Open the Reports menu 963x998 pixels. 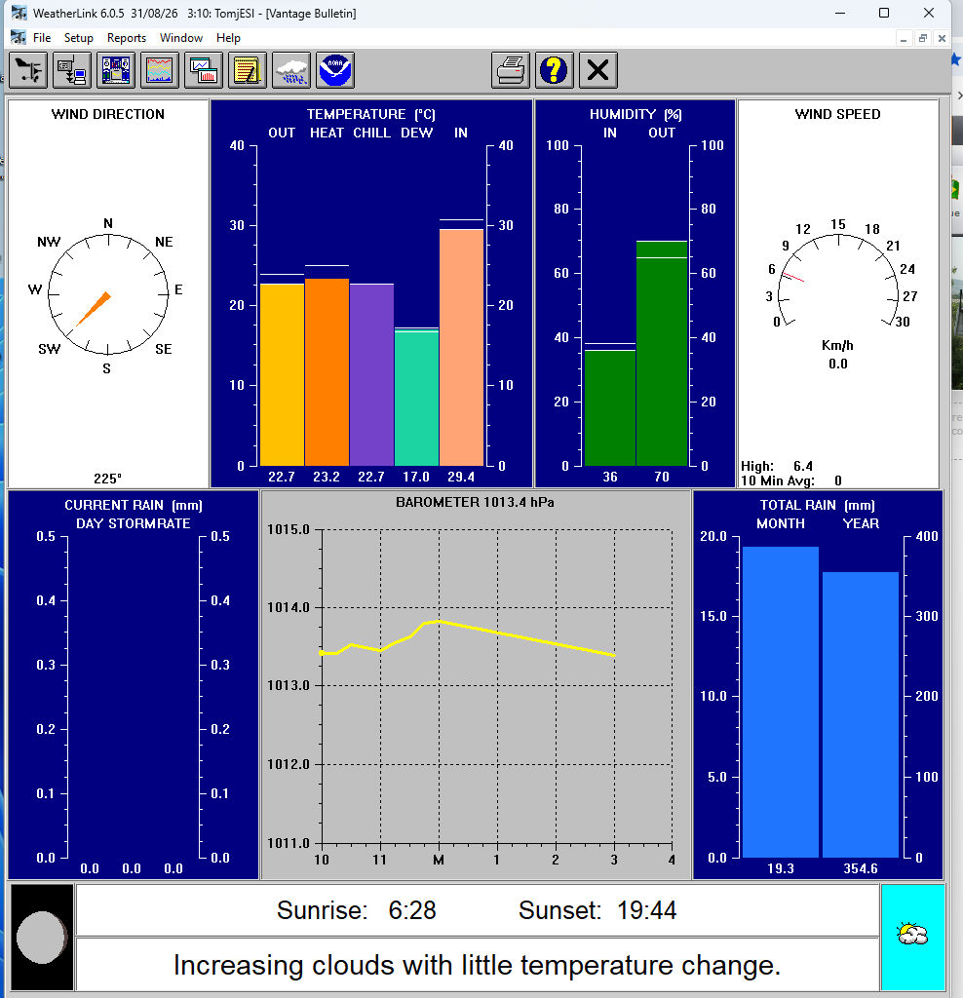[x=126, y=38]
